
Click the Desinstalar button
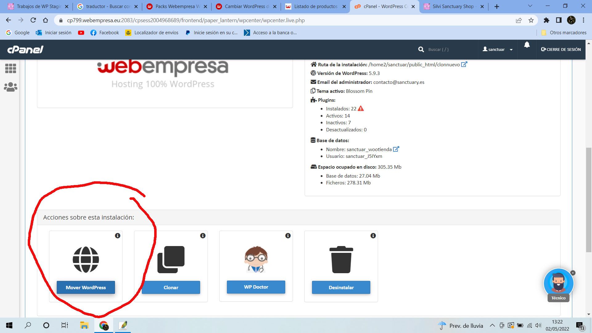pyautogui.click(x=341, y=287)
